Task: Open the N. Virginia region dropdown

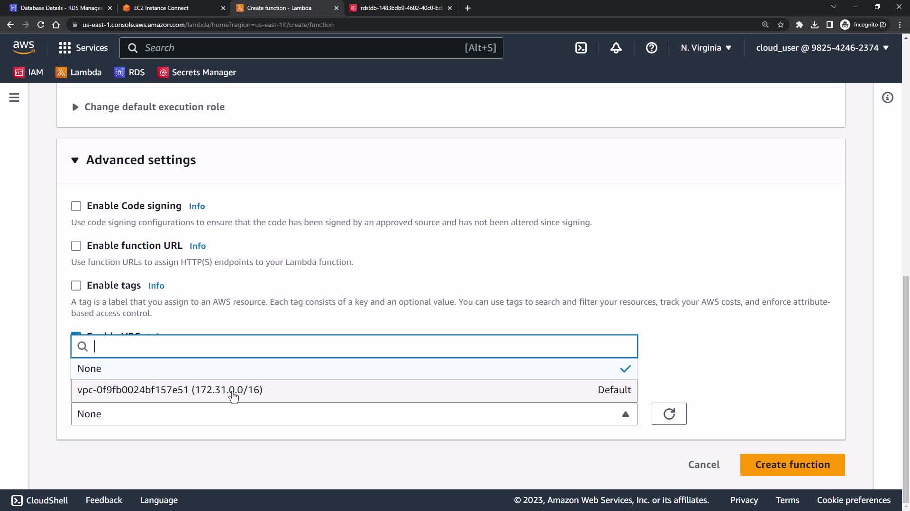Action: (x=706, y=48)
